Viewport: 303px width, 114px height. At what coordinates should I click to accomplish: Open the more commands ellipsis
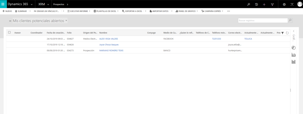(x=229, y=11)
